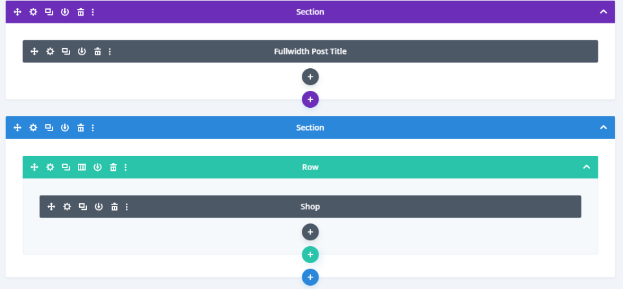The width and height of the screenshot is (623, 289).
Task: Add new row with green plus button
Action: (310, 255)
